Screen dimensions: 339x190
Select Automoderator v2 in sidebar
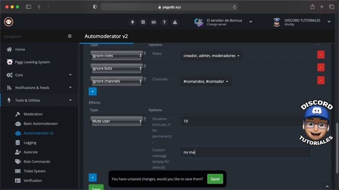coord(38,133)
